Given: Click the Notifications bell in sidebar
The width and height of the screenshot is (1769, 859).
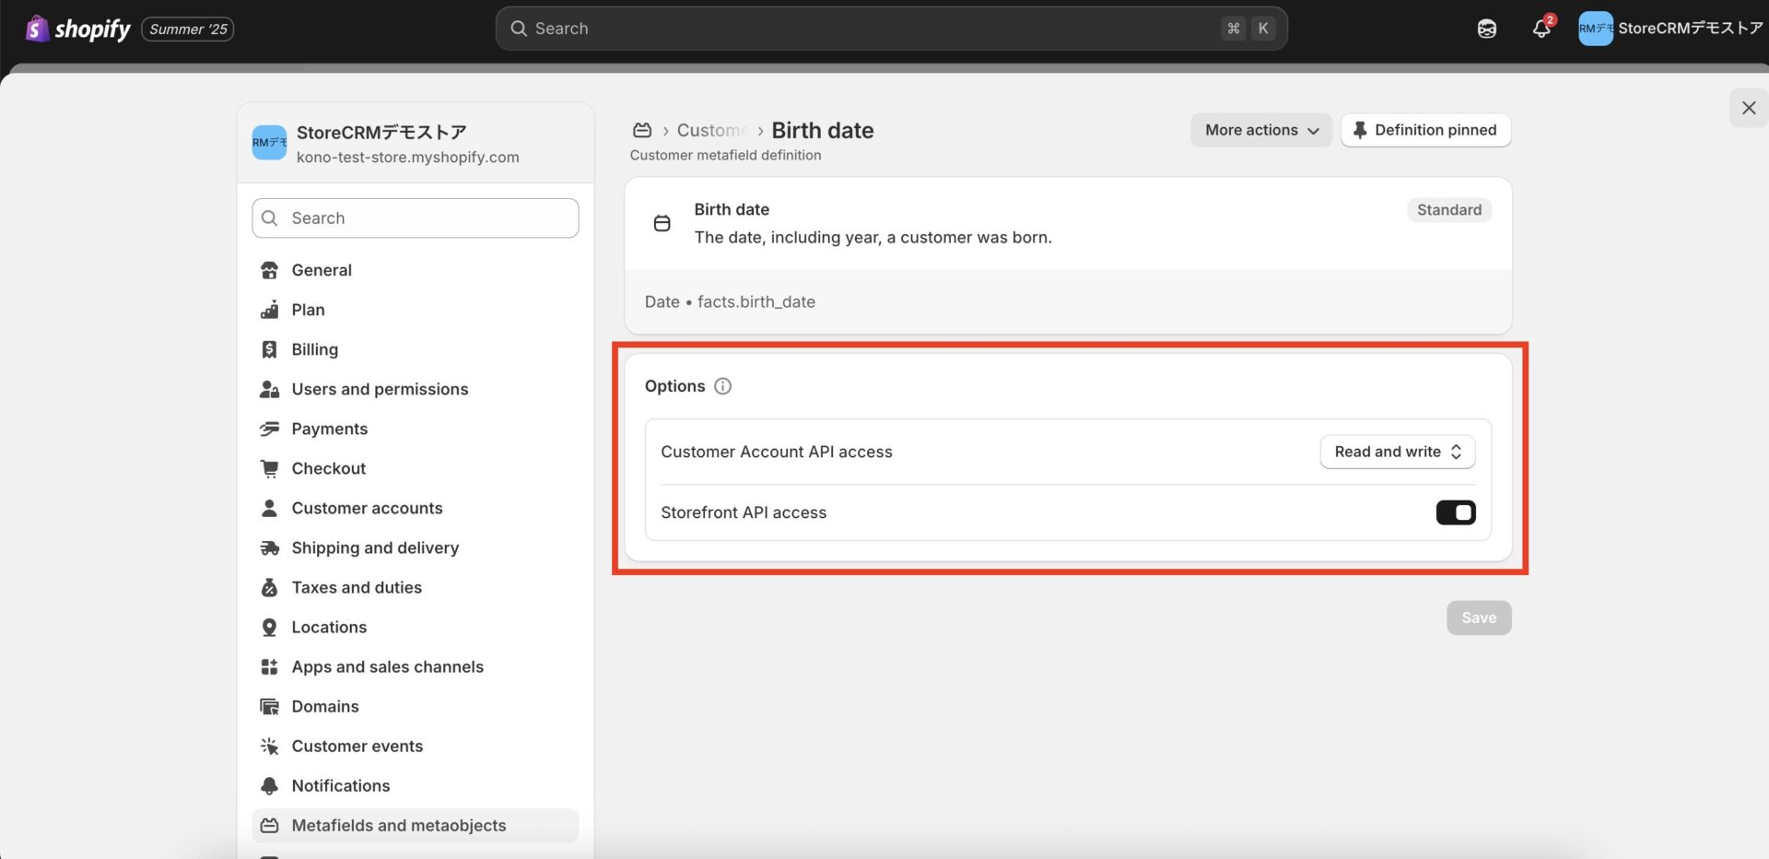Looking at the screenshot, I should click(269, 785).
